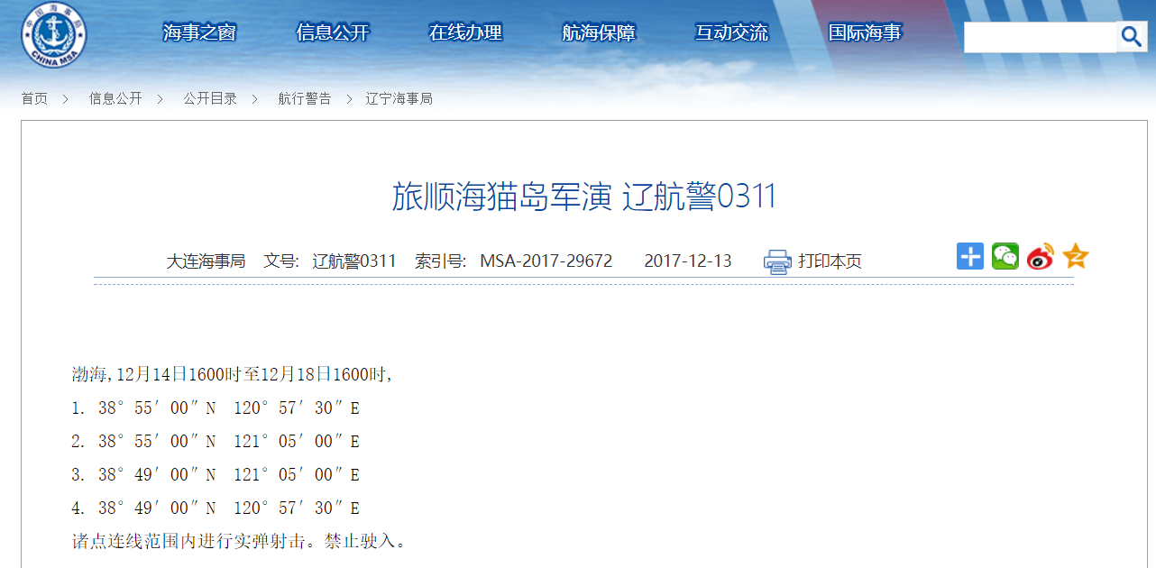The width and height of the screenshot is (1156, 568).
Task: Click the yellow star QZone icon
Action: (x=1076, y=257)
